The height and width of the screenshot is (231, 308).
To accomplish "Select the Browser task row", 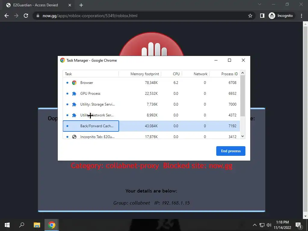I will tap(151, 83).
